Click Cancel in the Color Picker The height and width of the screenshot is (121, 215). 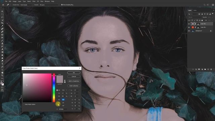pyautogui.click(x=74, y=76)
